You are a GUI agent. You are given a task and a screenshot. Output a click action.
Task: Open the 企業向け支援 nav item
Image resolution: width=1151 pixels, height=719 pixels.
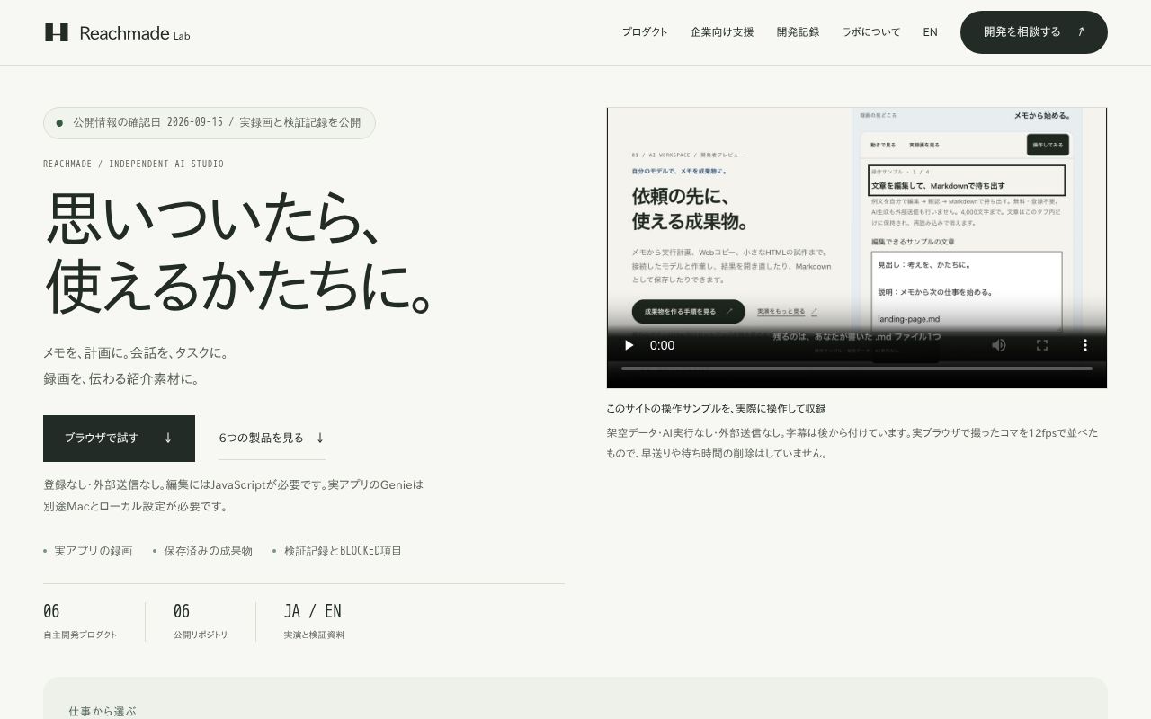pyautogui.click(x=722, y=32)
